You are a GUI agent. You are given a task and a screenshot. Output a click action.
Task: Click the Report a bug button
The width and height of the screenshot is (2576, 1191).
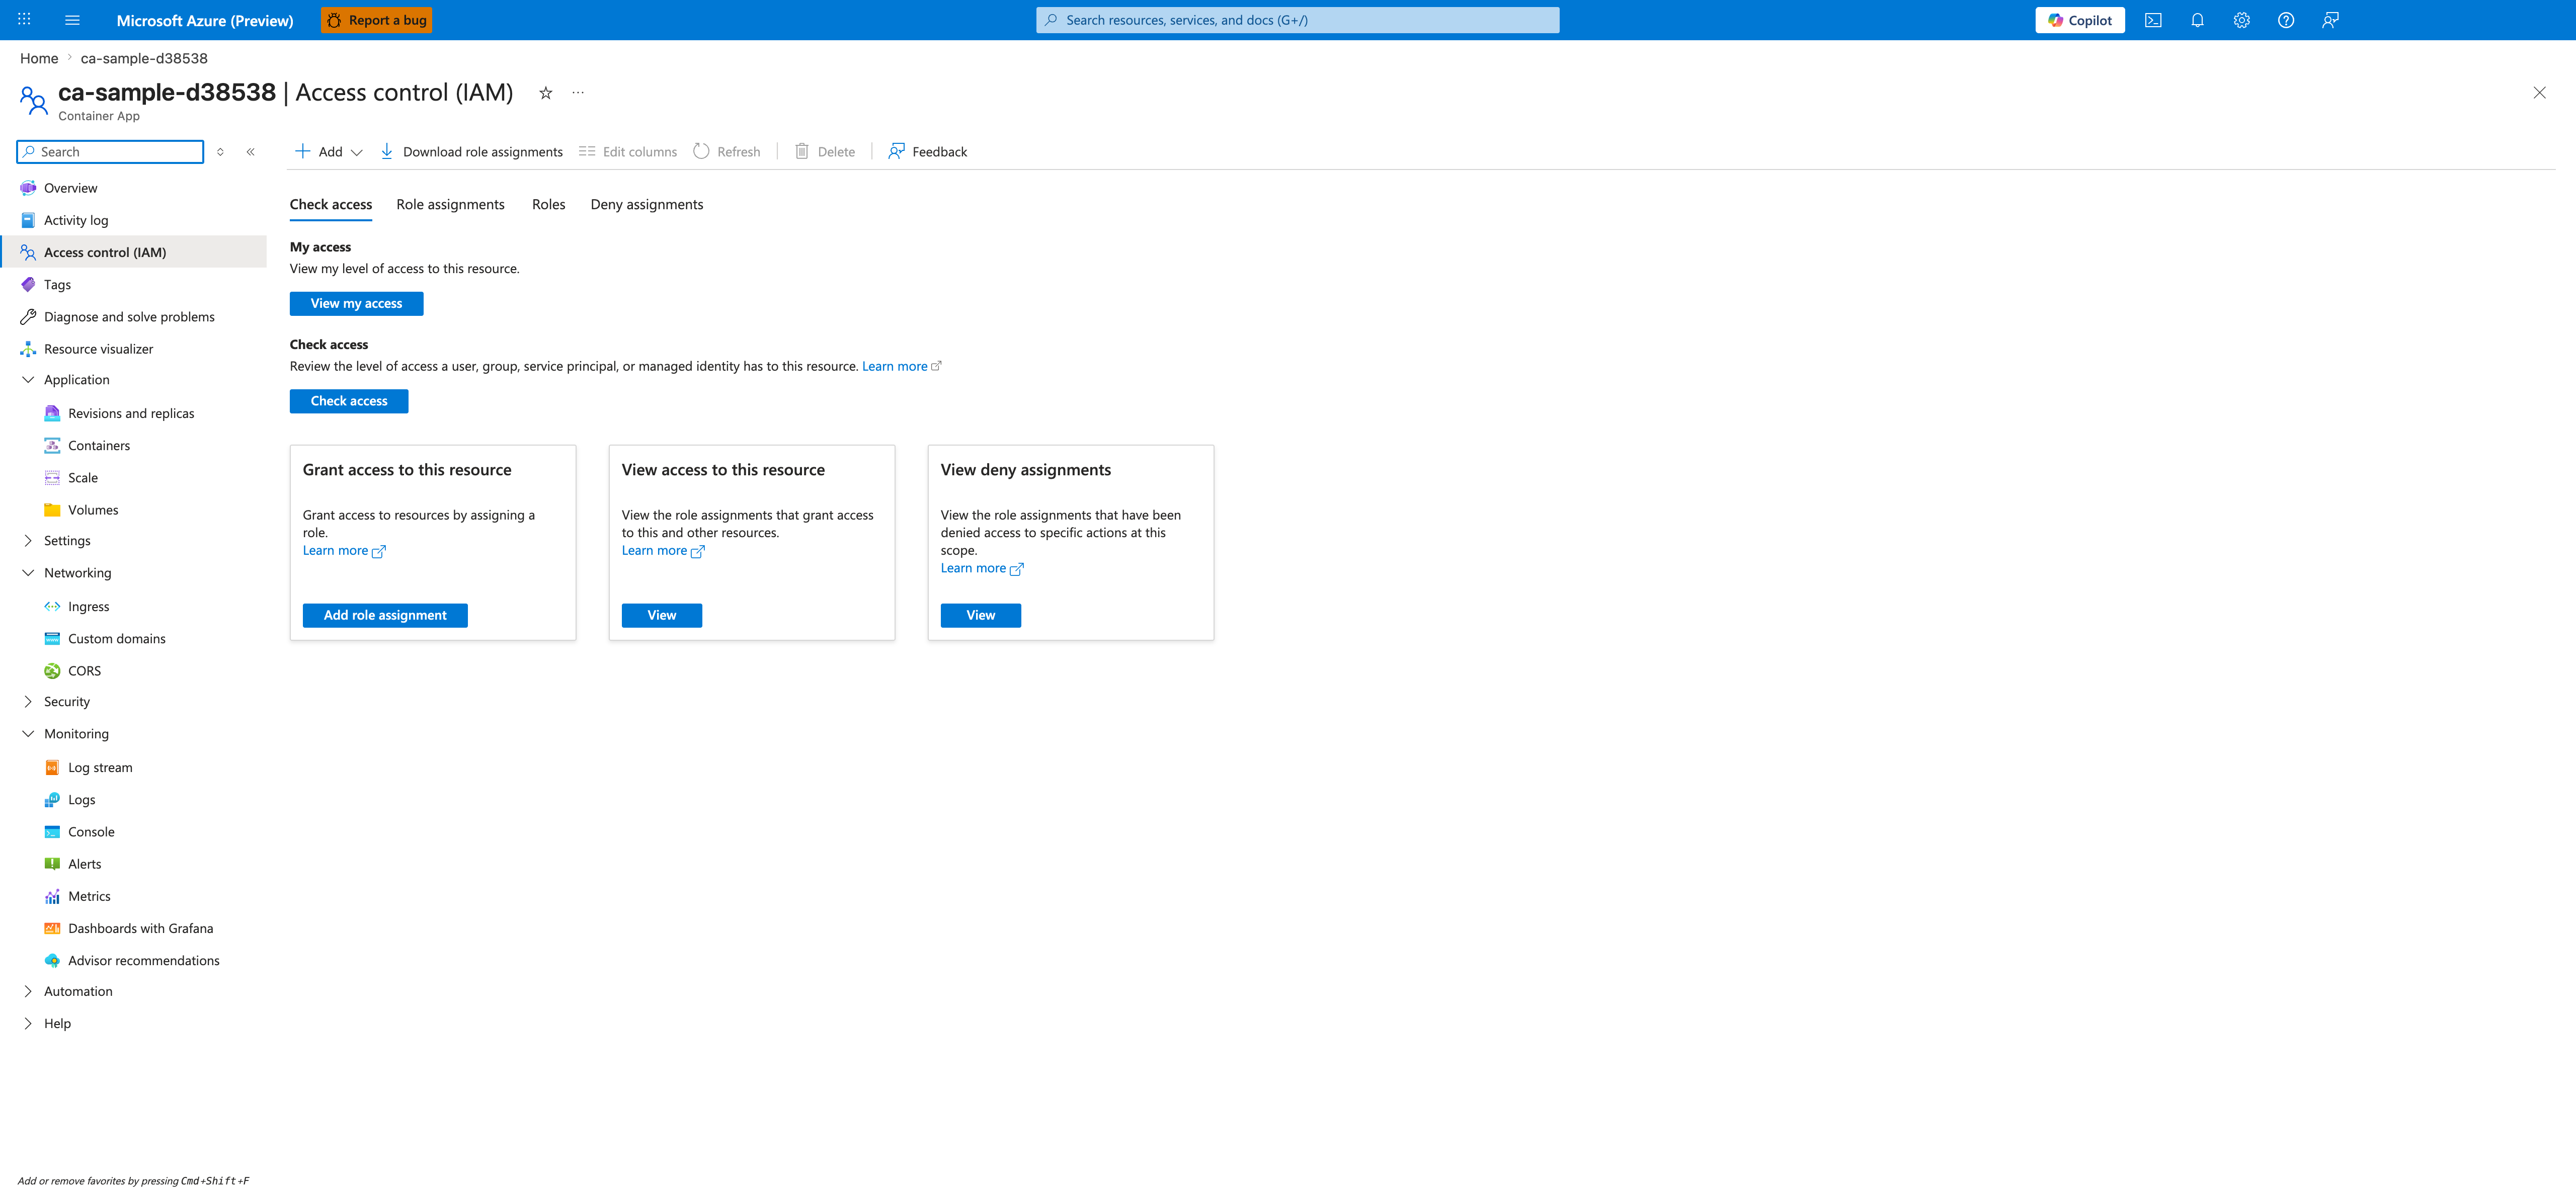(376, 20)
